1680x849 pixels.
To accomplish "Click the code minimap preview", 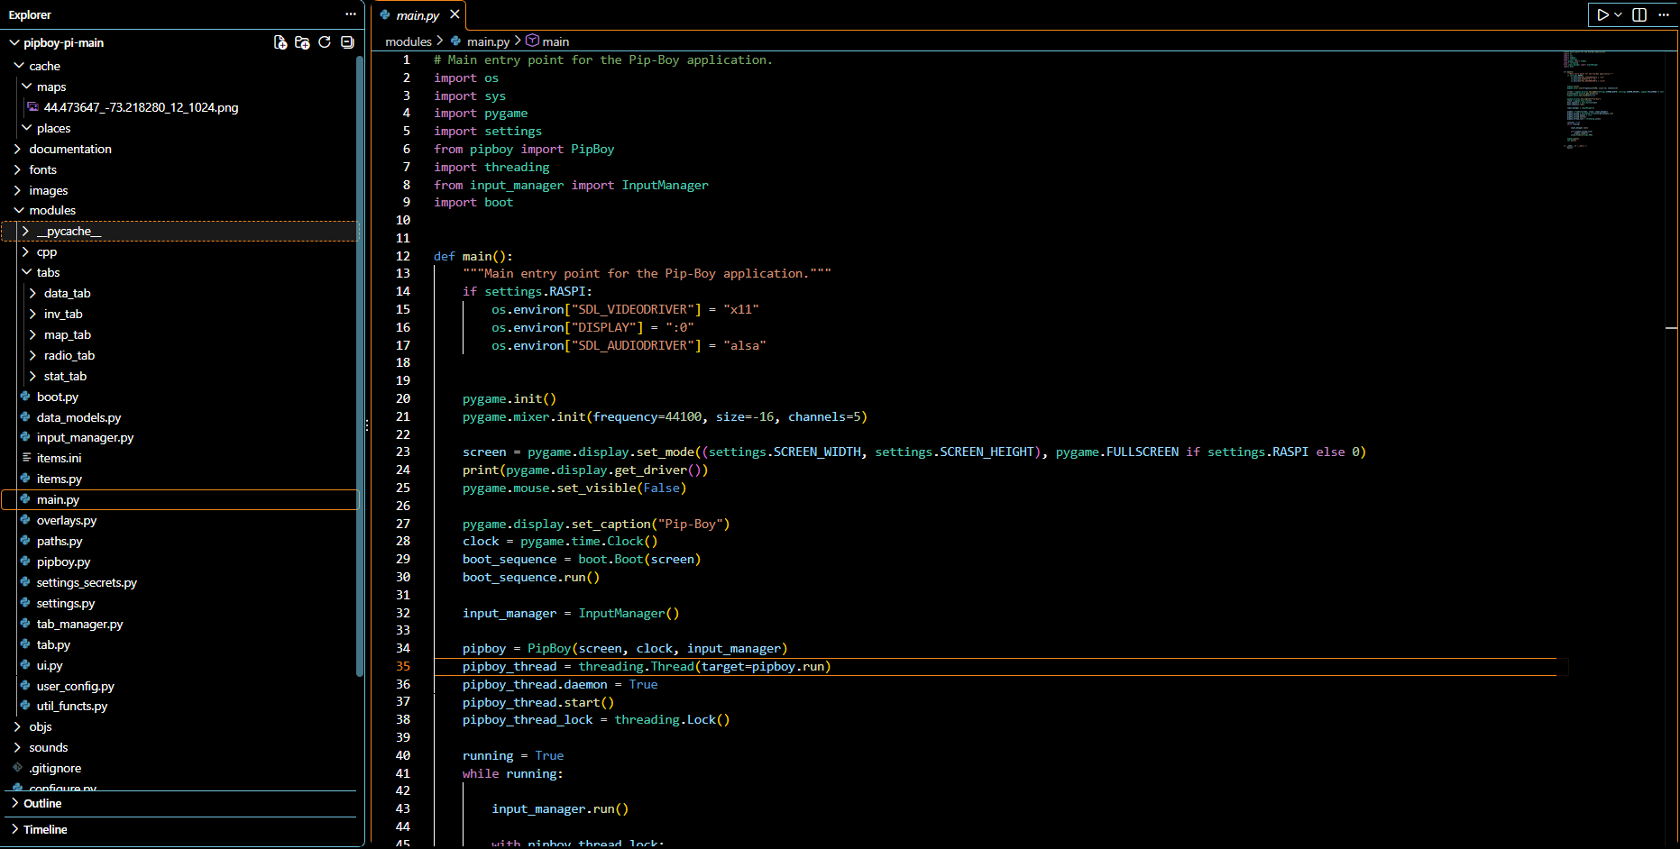I will click(x=1614, y=99).
